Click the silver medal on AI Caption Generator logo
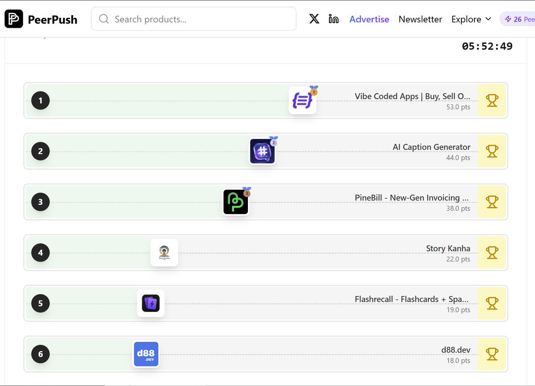Viewport: 535px width, 386px height. (274, 141)
